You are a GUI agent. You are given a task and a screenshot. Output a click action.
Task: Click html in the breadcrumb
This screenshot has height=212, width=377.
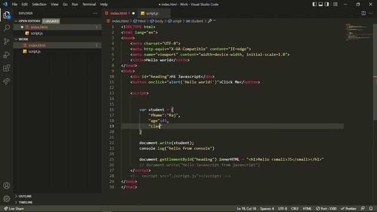tap(141, 21)
